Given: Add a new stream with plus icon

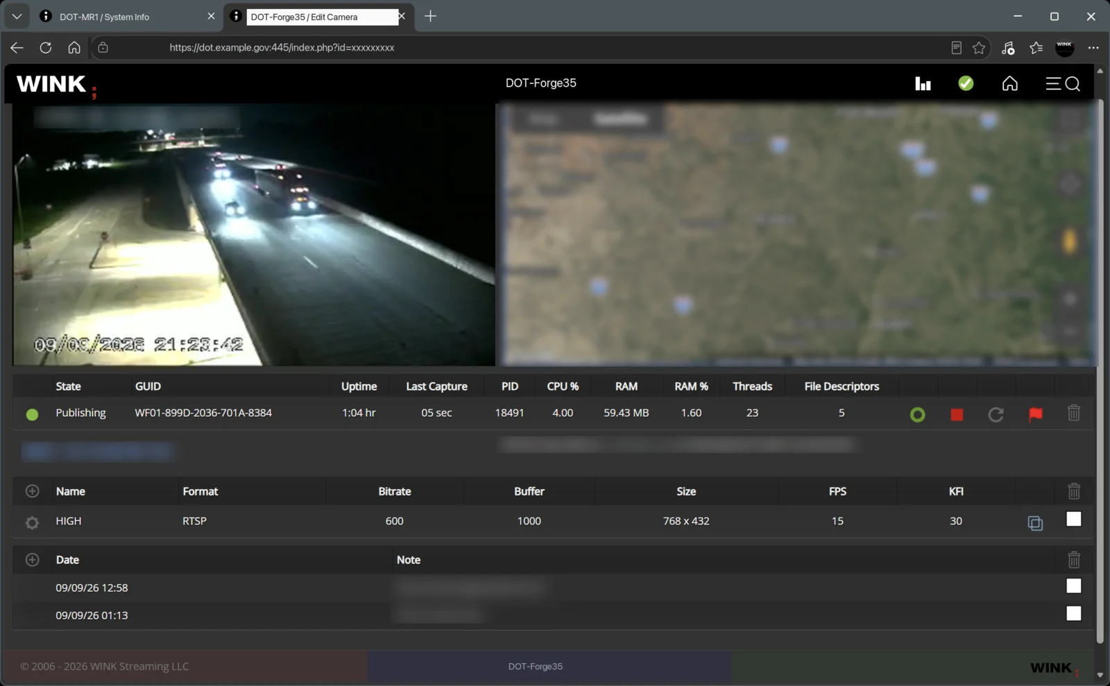Looking at the screenshot, I should [32, 491].
